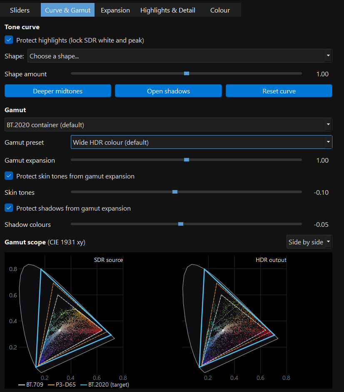
Task: Click the Skin tones value -0.10
Action: click(x=321, y=193)
